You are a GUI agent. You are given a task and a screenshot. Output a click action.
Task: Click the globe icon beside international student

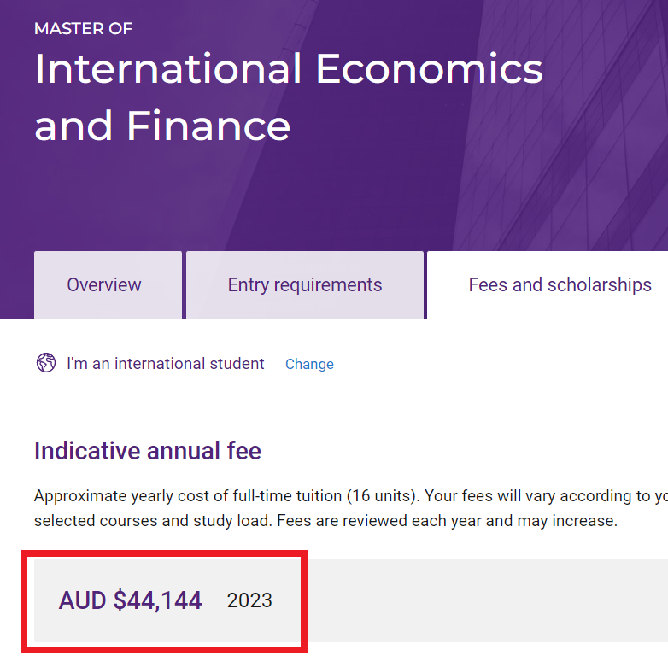click(x=46, y=363)
